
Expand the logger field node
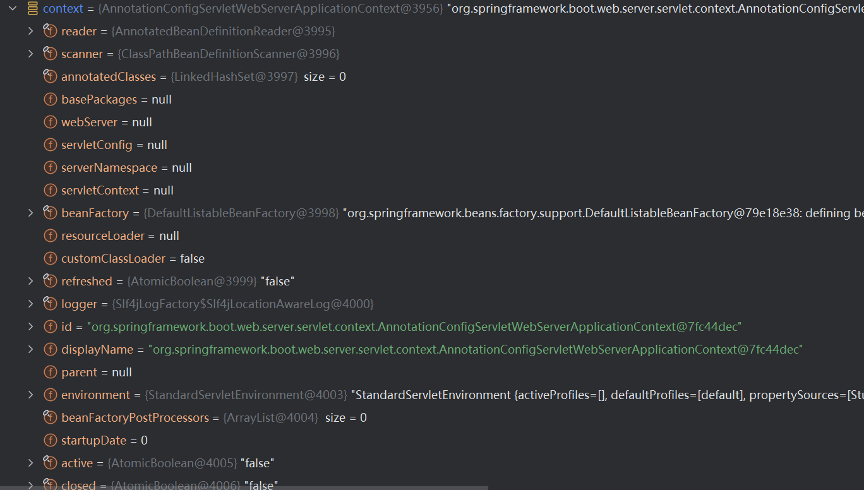(30, 304)
